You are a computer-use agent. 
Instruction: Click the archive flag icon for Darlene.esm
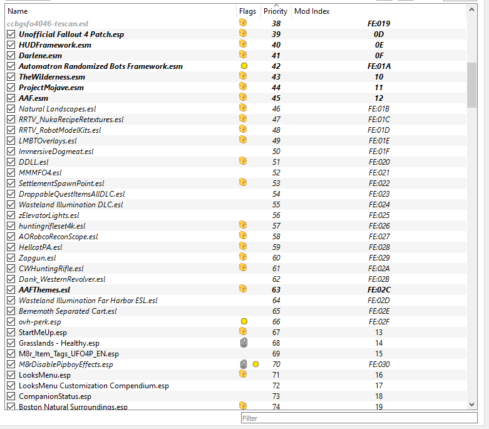click(x=243, y=54)
